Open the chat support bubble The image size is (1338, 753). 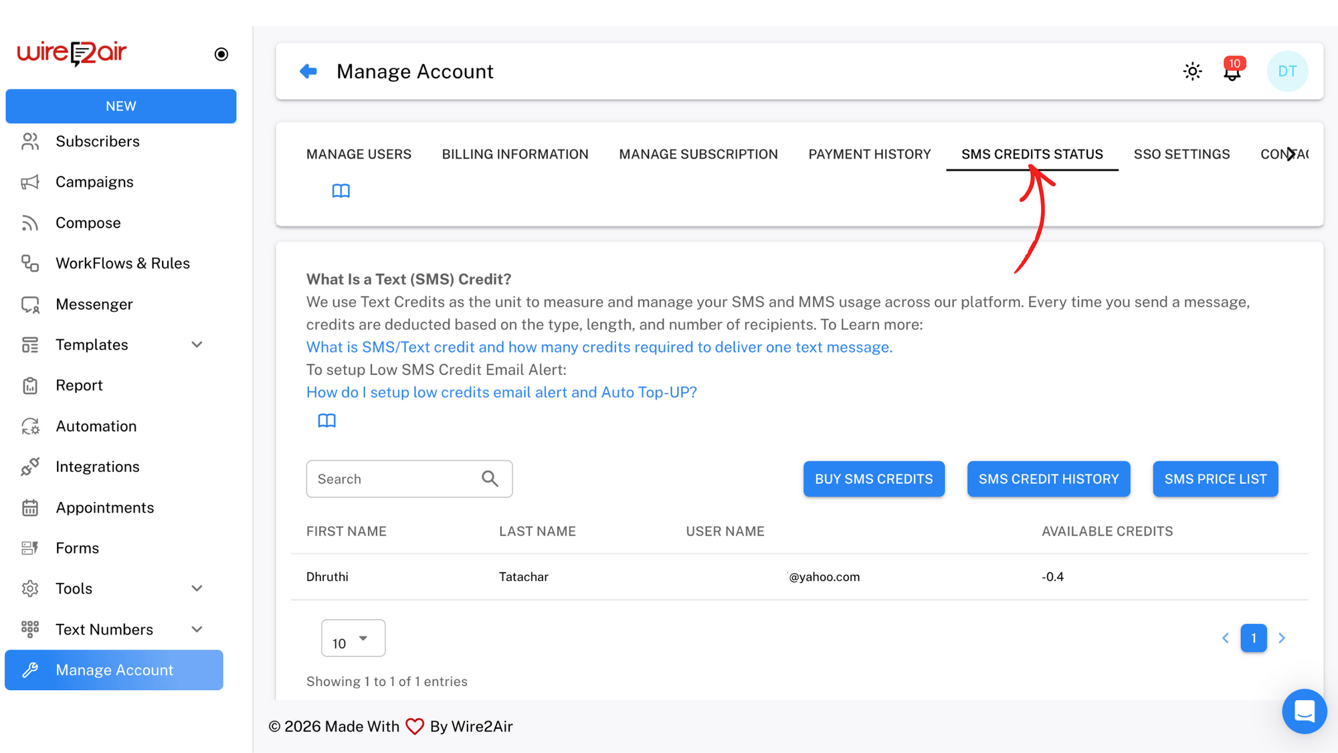pyautogui.click(x=1304, y=712)
